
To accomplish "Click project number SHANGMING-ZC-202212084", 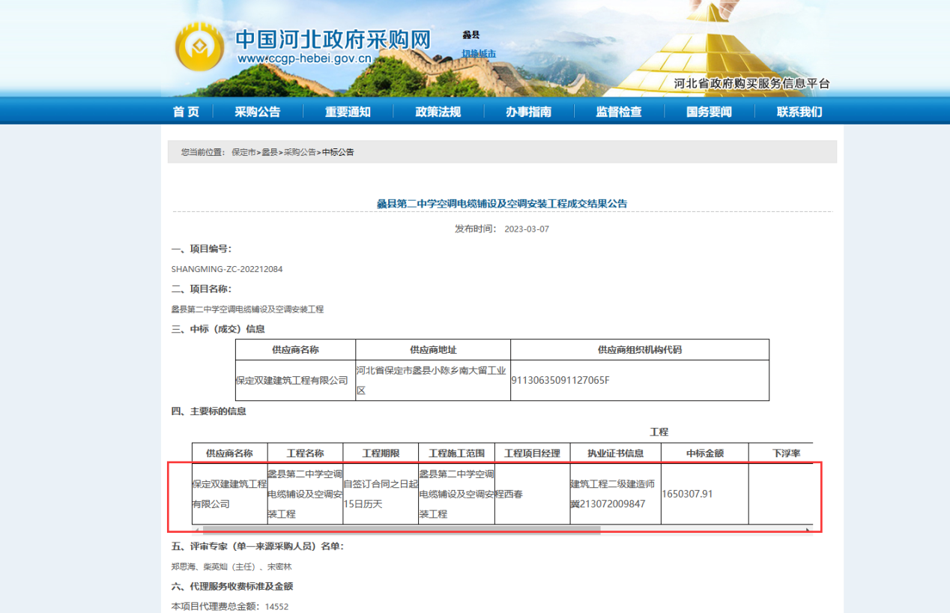I will pos(227,269).
